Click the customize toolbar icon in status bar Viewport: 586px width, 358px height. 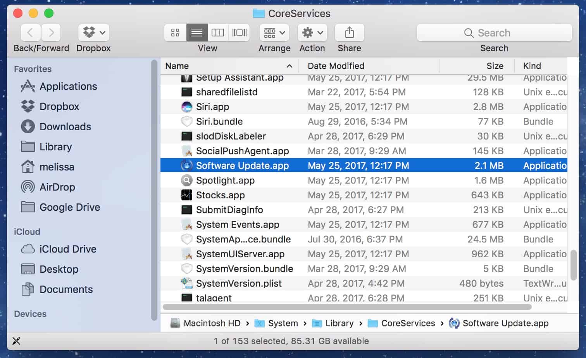pyautogui.click(x=16, y=341)
